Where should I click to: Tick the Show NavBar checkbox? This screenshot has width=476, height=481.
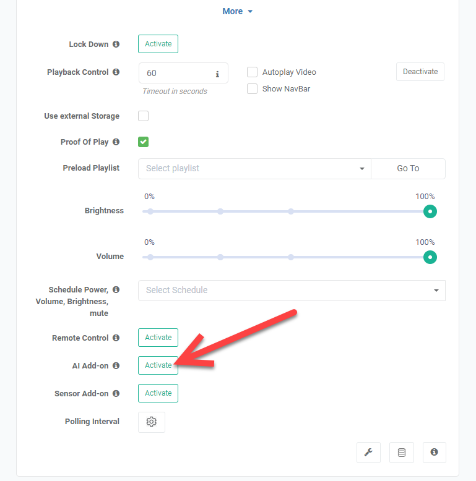[x=252, y=88]
